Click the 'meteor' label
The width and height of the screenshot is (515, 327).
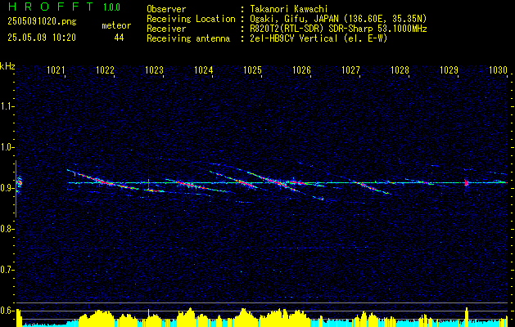tap(116, 25)
